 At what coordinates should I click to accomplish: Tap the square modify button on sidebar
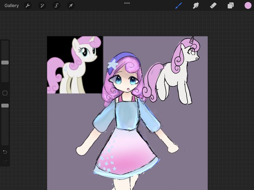tap(5, 93)
